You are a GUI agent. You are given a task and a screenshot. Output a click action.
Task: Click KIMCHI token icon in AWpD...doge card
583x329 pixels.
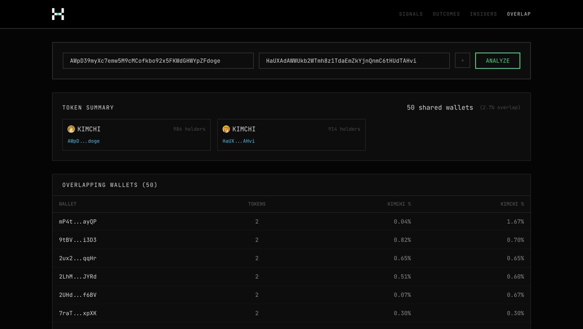[71, 129]
